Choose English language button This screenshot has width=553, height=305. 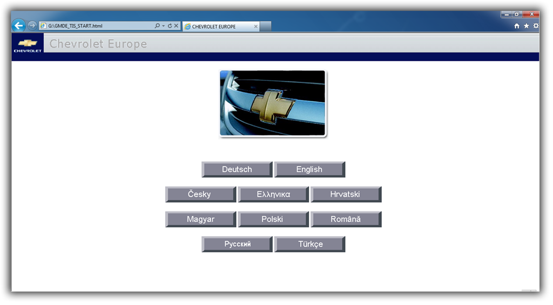(x=309, y=169)
